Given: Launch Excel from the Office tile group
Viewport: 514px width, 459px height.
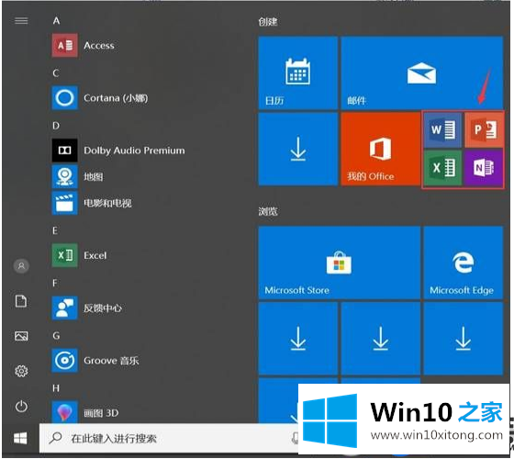Looking at the screenshot, I should [442, 167].
